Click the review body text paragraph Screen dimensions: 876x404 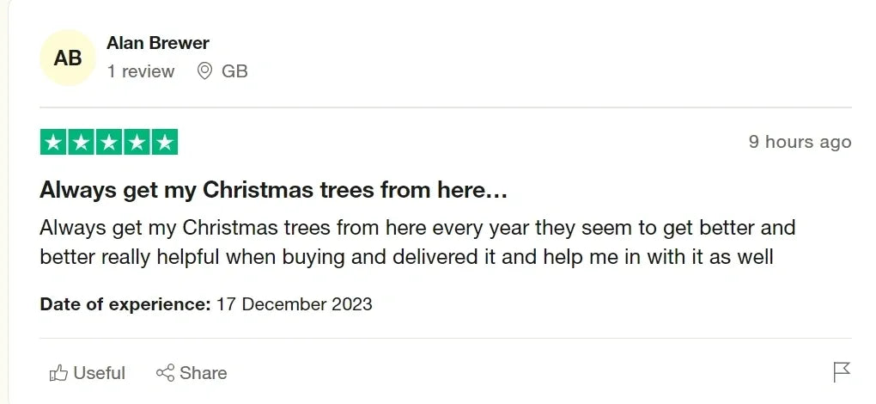[x=417, y=242]
